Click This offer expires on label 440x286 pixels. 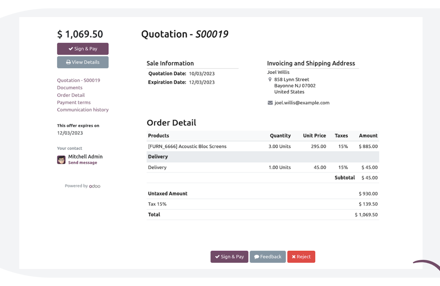click(78, 126)
